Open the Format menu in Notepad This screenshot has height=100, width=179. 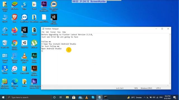[x=53, y=32]
